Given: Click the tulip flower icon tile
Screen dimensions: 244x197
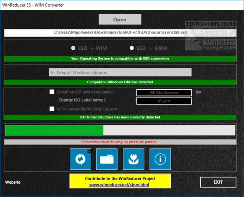Looking at the screenshot, I should [133, 159].
